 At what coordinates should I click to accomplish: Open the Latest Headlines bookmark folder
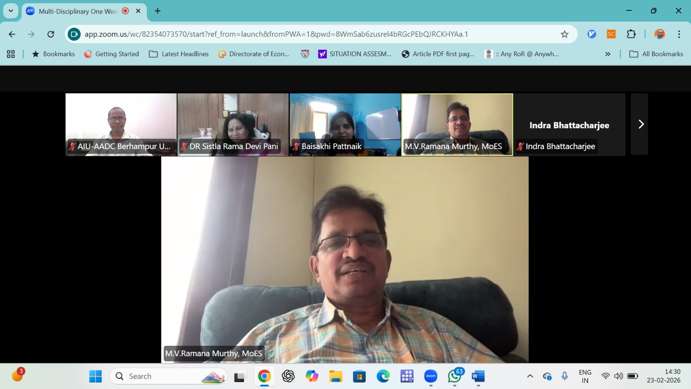pos(179,54)
